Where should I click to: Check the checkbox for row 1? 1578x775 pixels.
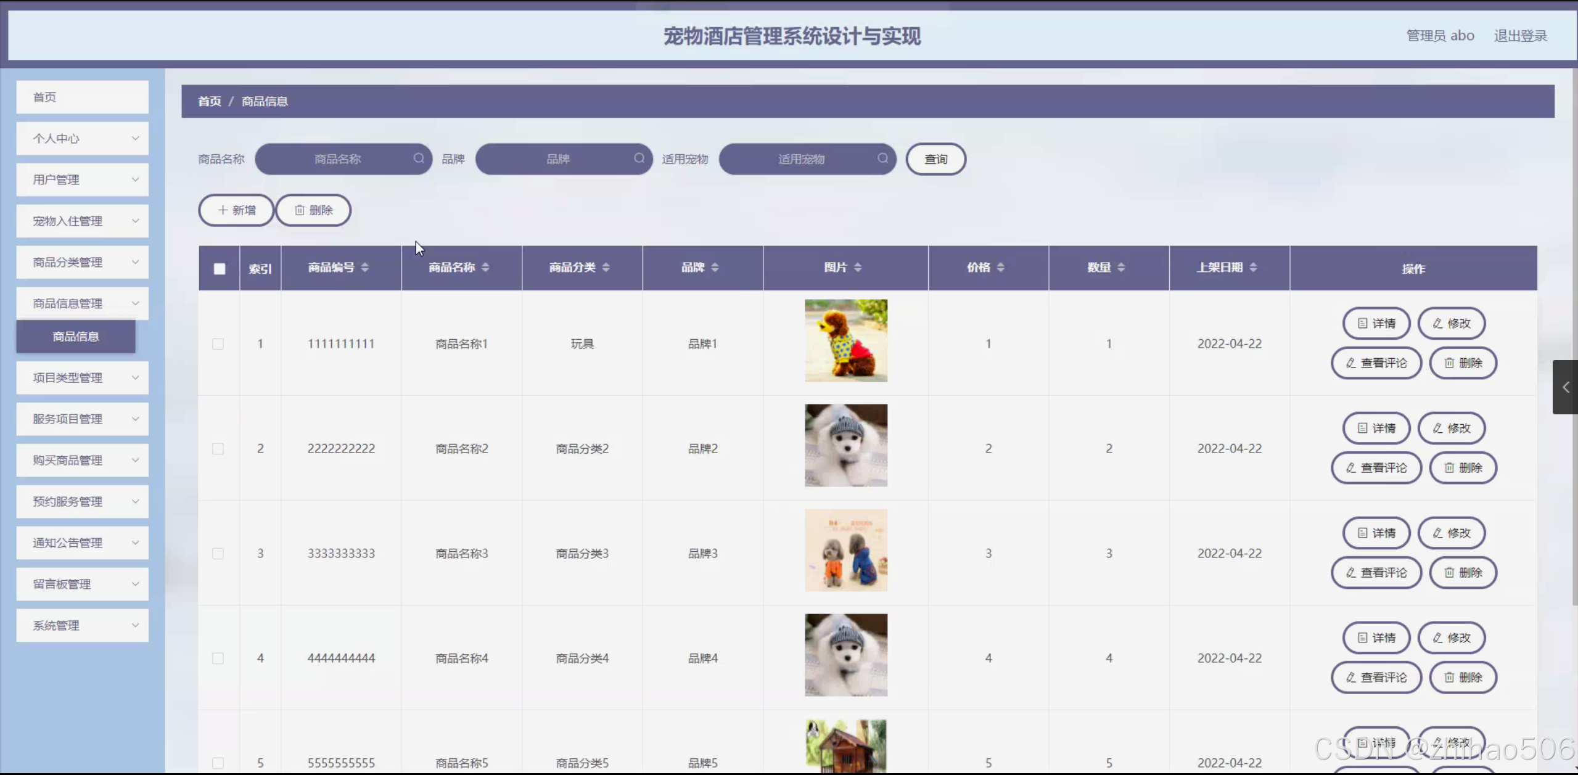218,344
